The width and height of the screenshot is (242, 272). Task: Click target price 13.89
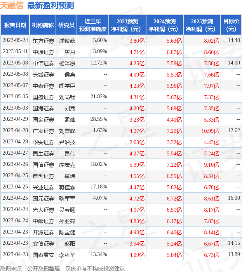tap(234, 255)
